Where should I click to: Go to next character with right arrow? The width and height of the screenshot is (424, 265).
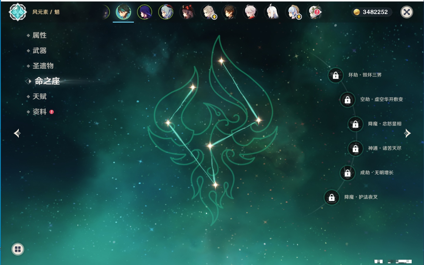click(x=407, y=133)
